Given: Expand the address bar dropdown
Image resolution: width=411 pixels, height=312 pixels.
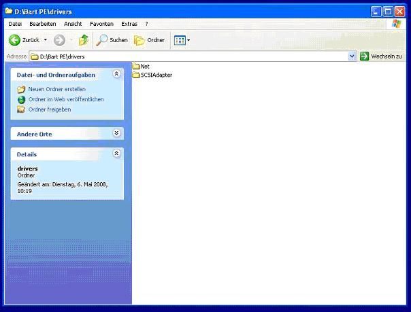Looking at the screenshot, I should tap(352, 56).
